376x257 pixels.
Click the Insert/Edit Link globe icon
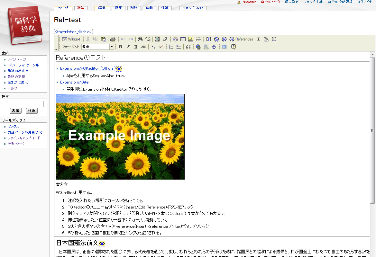tap(198, 47)
